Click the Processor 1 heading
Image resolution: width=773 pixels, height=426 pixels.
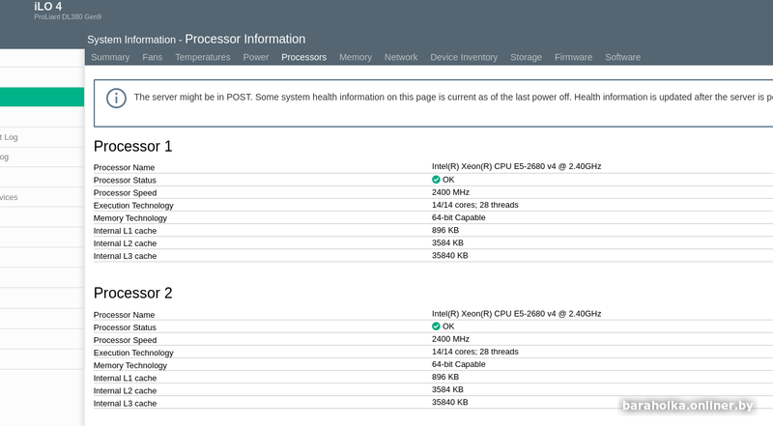coord(132,147)
